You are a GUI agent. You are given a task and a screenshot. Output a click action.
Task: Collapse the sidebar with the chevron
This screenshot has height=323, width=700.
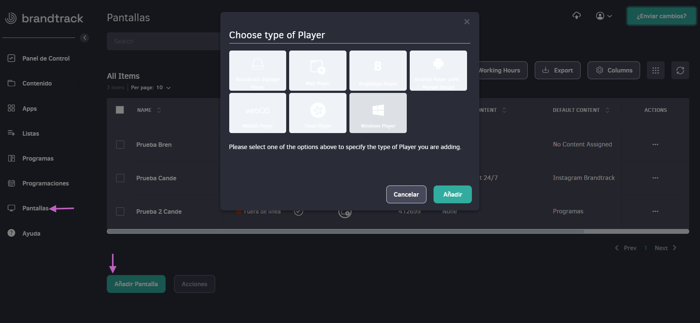click(84, 38)
